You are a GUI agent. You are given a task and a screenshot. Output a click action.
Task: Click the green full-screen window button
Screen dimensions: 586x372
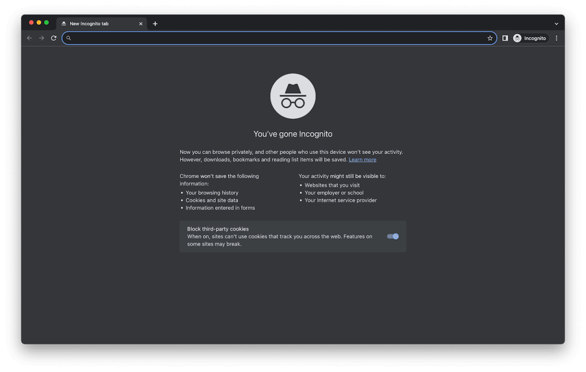pyautogui.click(x=47, y=23)
